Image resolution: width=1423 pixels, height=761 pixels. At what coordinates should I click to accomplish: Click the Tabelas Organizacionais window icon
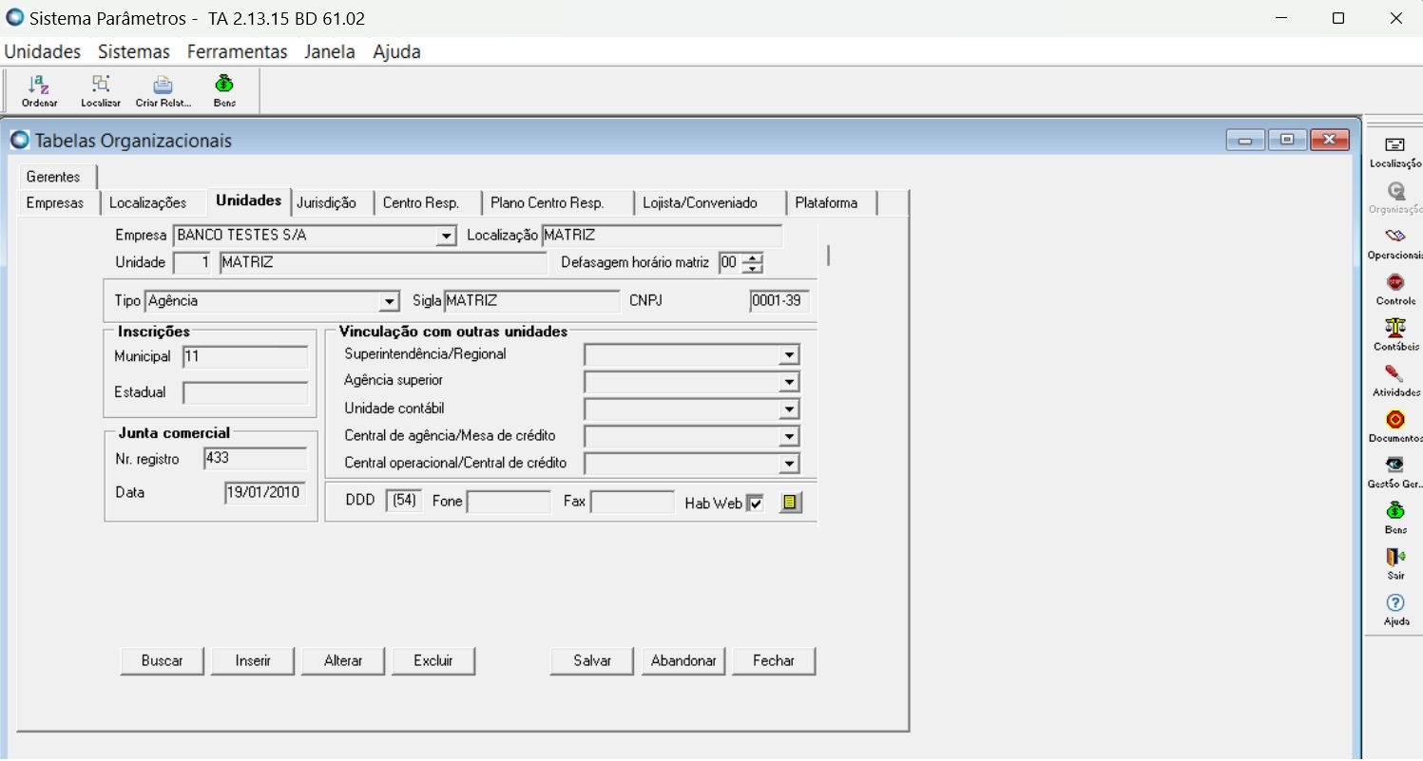tap(20, 141)
